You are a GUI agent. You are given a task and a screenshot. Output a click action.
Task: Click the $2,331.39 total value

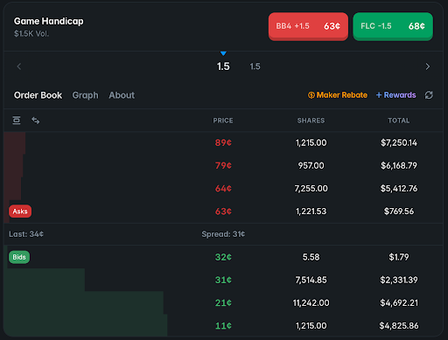point(399,280)
